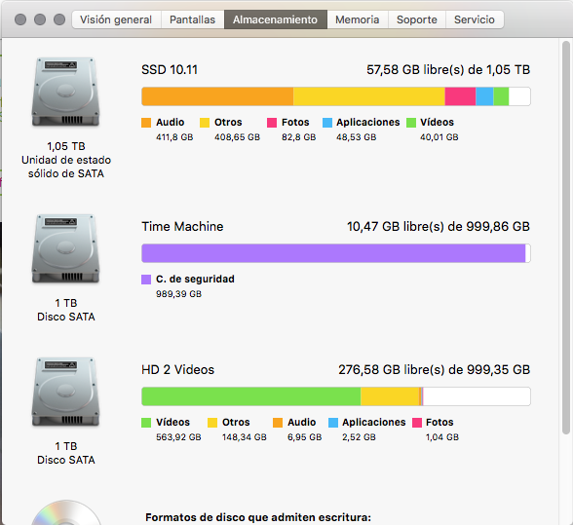Screen dimensions: 573x525
Task: Go to the Memoria tab
Action: click(358, 19)
